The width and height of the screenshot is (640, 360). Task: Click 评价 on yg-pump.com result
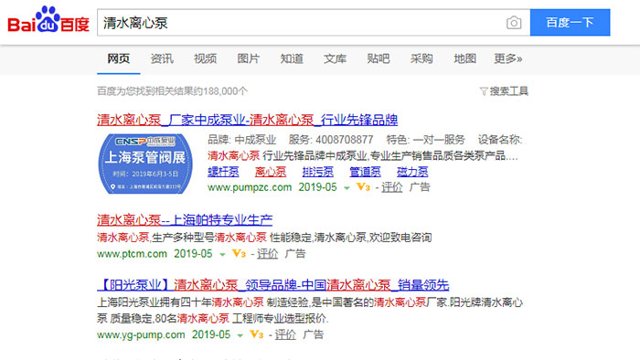285,335
